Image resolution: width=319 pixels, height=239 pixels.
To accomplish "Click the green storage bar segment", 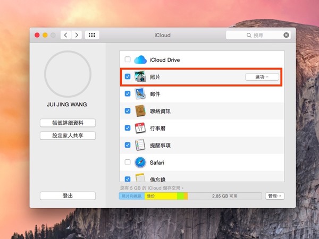I will 180,196.
